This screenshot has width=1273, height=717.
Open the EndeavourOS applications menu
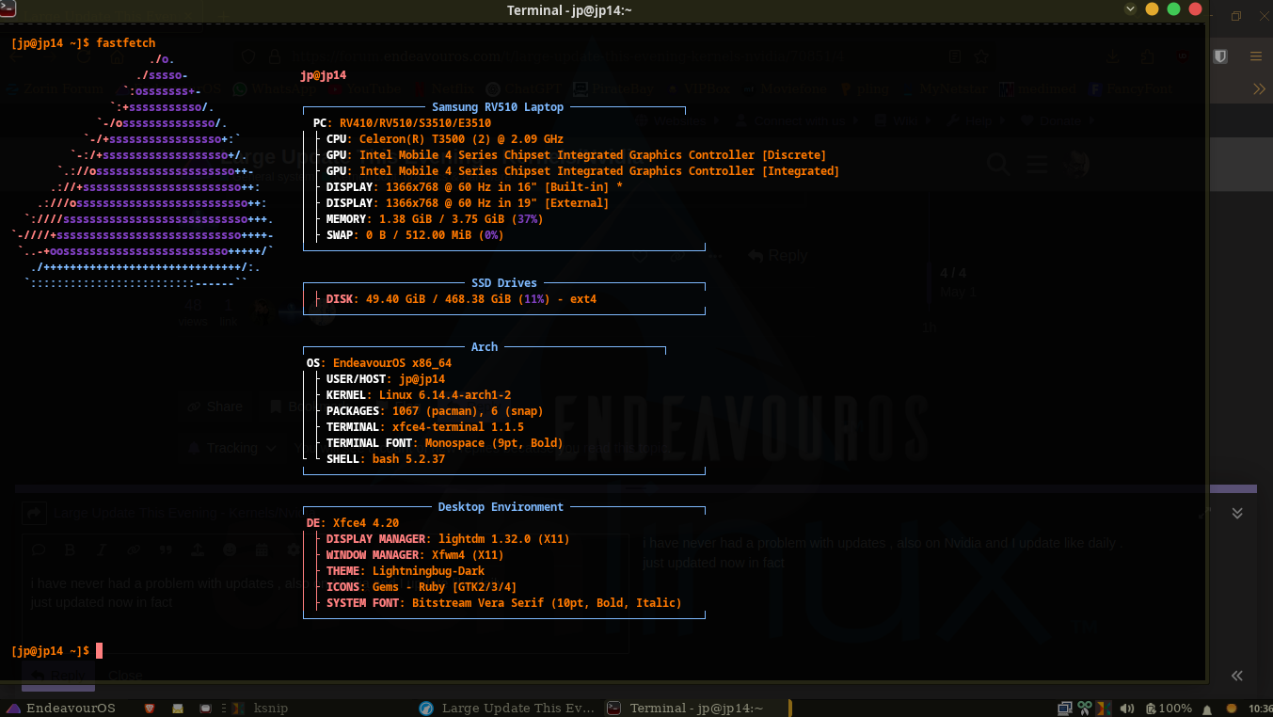[61, 708]
